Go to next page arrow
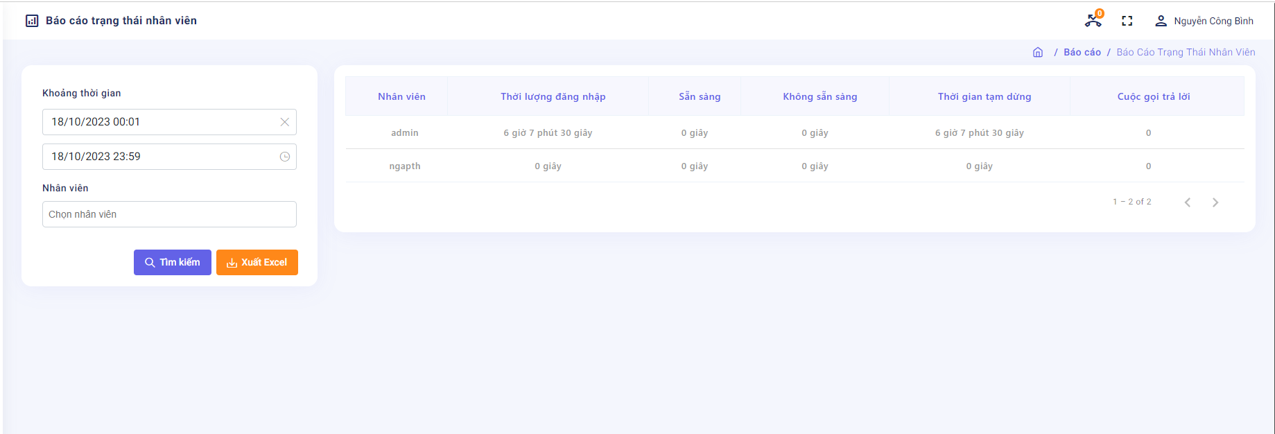 coord(1215,202)
